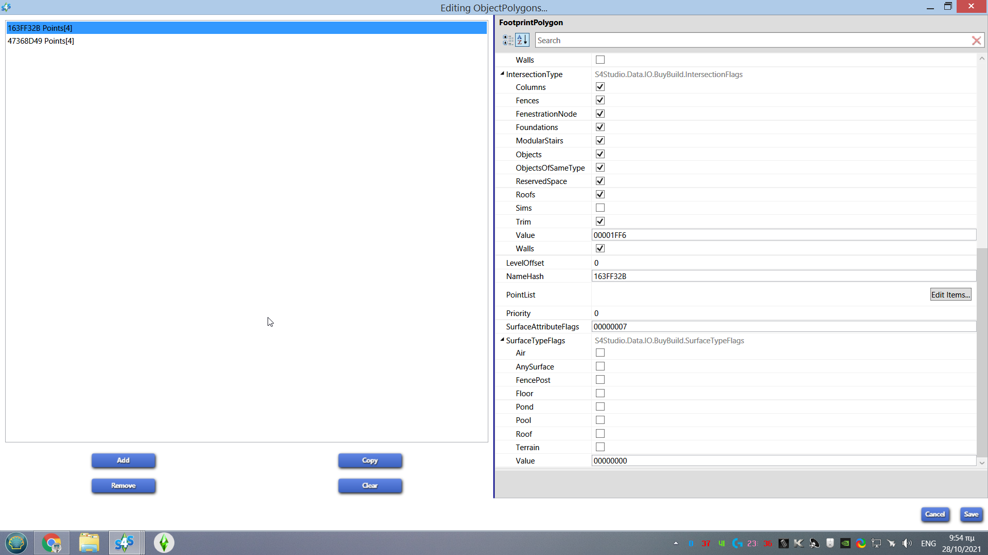The height and width of the screenshot is (555, 988).
Task: Select the 47368D49 Points[4] polygon
Action: point(41,41)
